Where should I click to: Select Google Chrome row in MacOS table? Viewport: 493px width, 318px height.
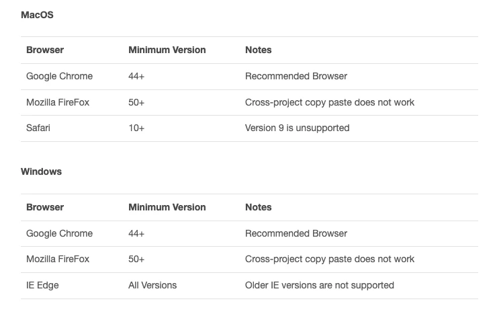pos(59,76)
